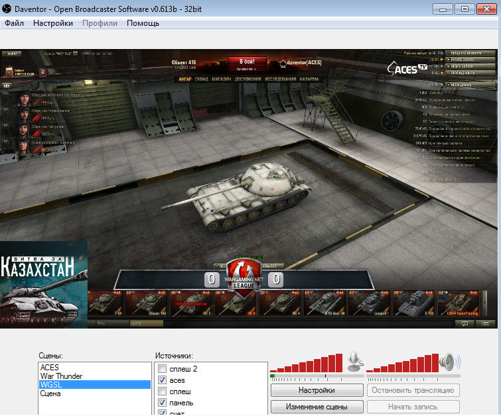
Task: Click the Обмен золота button
Action: pos(470,66)
